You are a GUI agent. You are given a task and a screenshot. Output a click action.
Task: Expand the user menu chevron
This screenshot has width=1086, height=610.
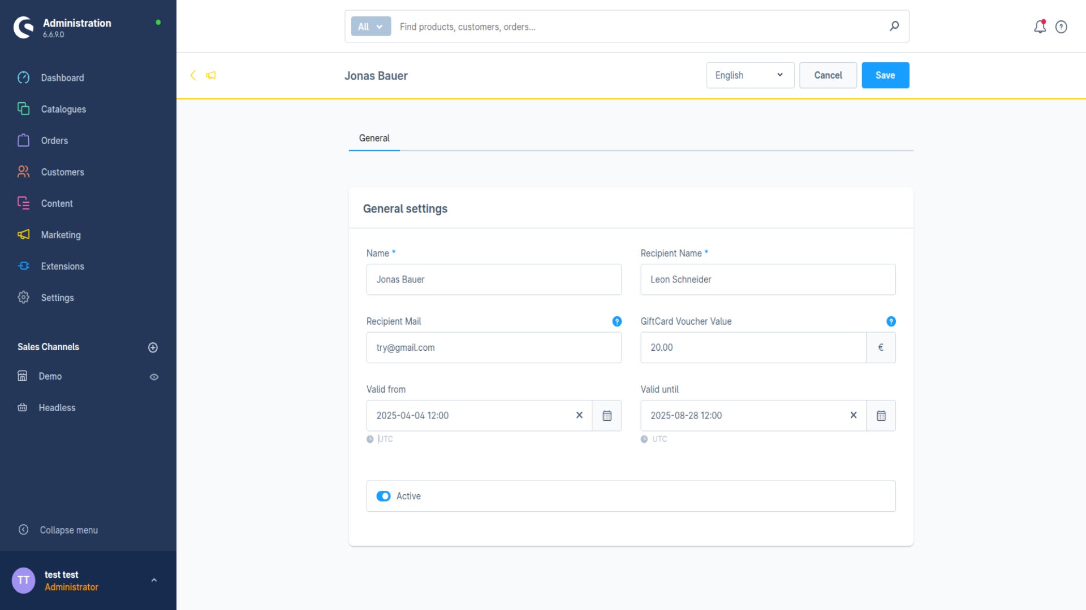tap(154, 581)
